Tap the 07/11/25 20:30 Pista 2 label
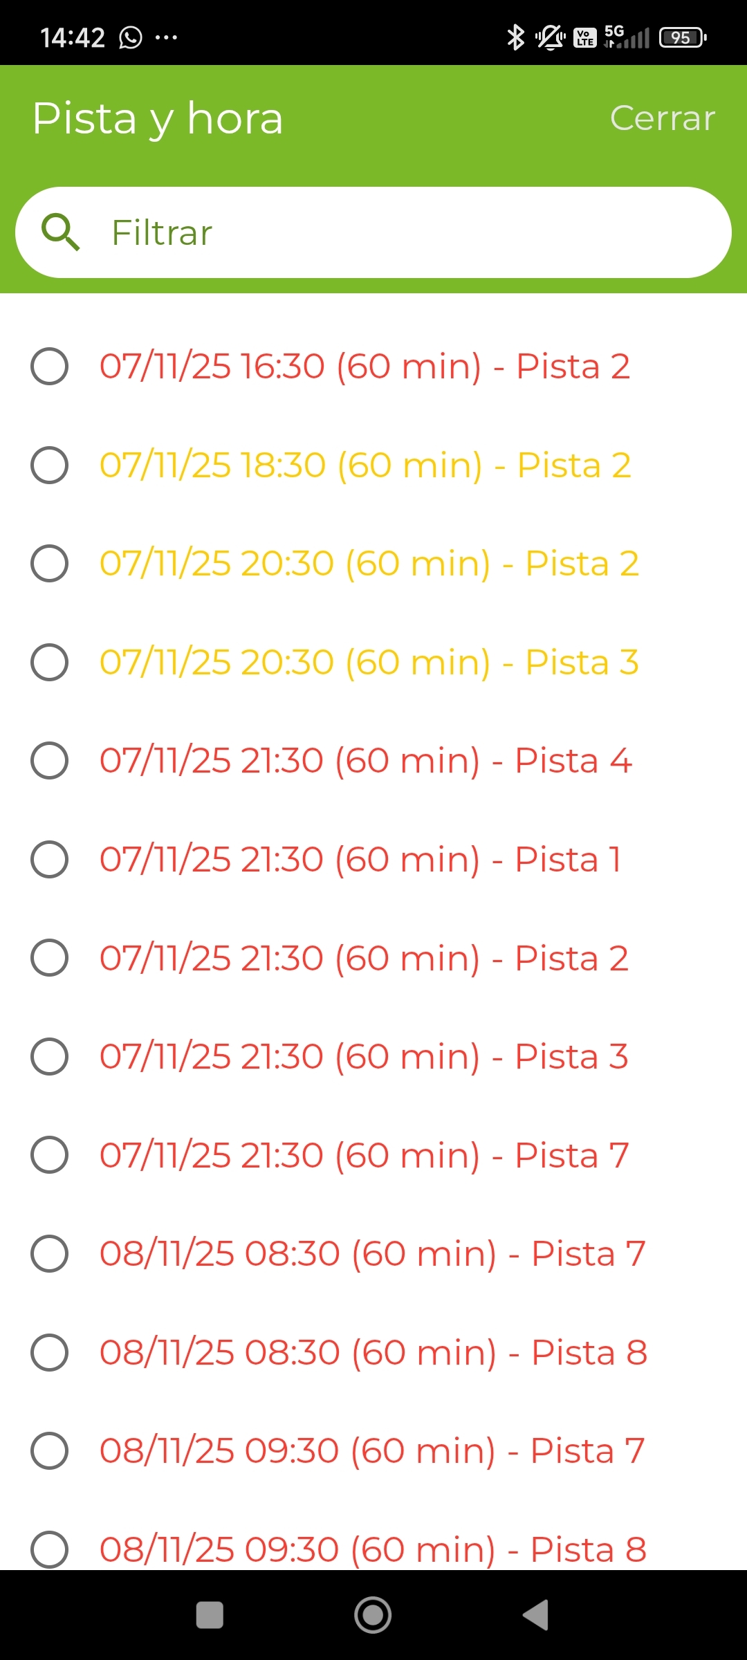747x1660 pixels. click(x=369, y=563)
